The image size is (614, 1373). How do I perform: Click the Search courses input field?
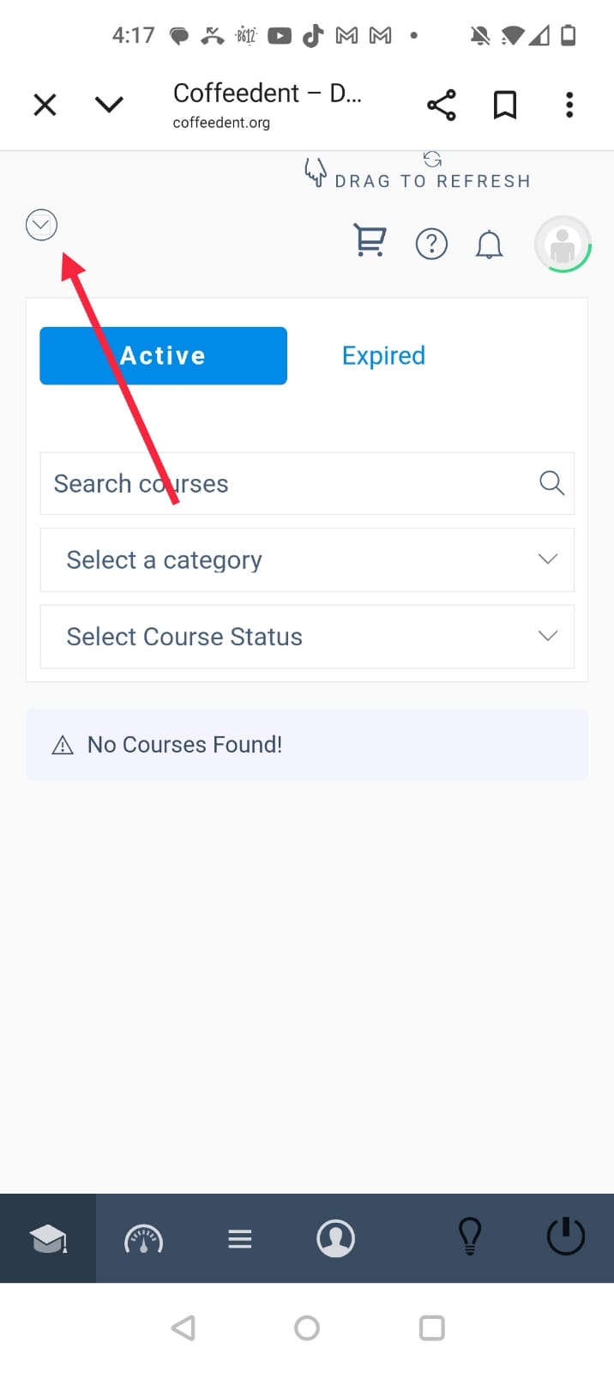click(283, 484)
